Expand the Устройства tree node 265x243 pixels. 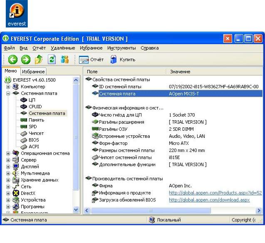[8, 200]
